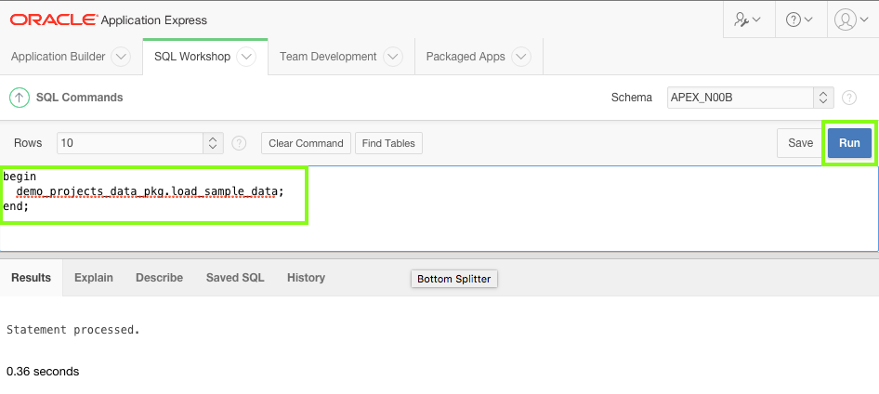
Task: Expand the Packaged Apps dropdown arrow
Action: pyautogui.click(x=521, y=57)
